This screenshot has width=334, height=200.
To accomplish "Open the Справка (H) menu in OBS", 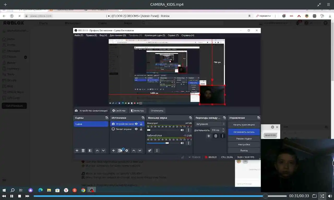I will 188,35.
